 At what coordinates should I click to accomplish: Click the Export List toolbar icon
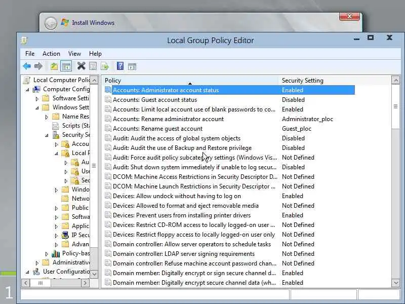[x=105, y=66]
